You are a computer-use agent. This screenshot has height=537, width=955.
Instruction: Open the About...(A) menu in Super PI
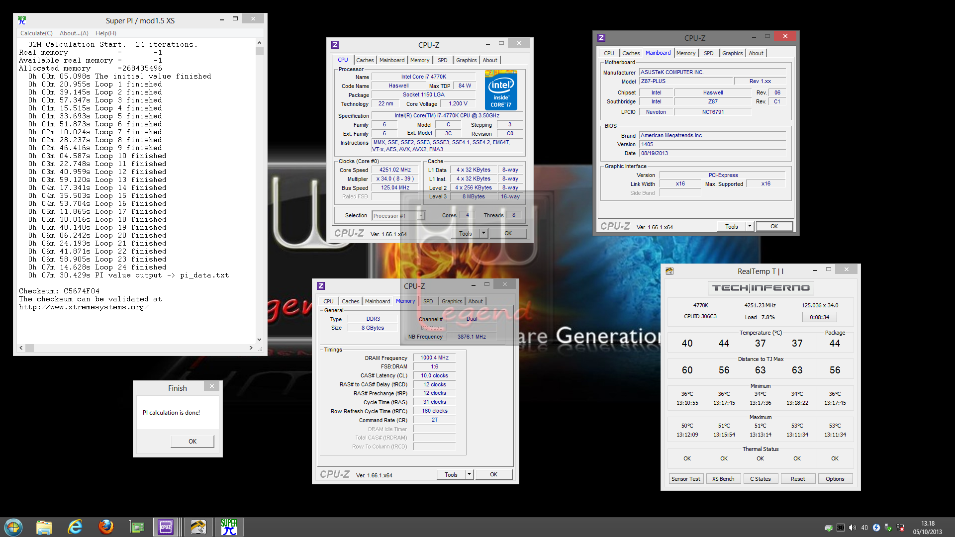(74, 33)
